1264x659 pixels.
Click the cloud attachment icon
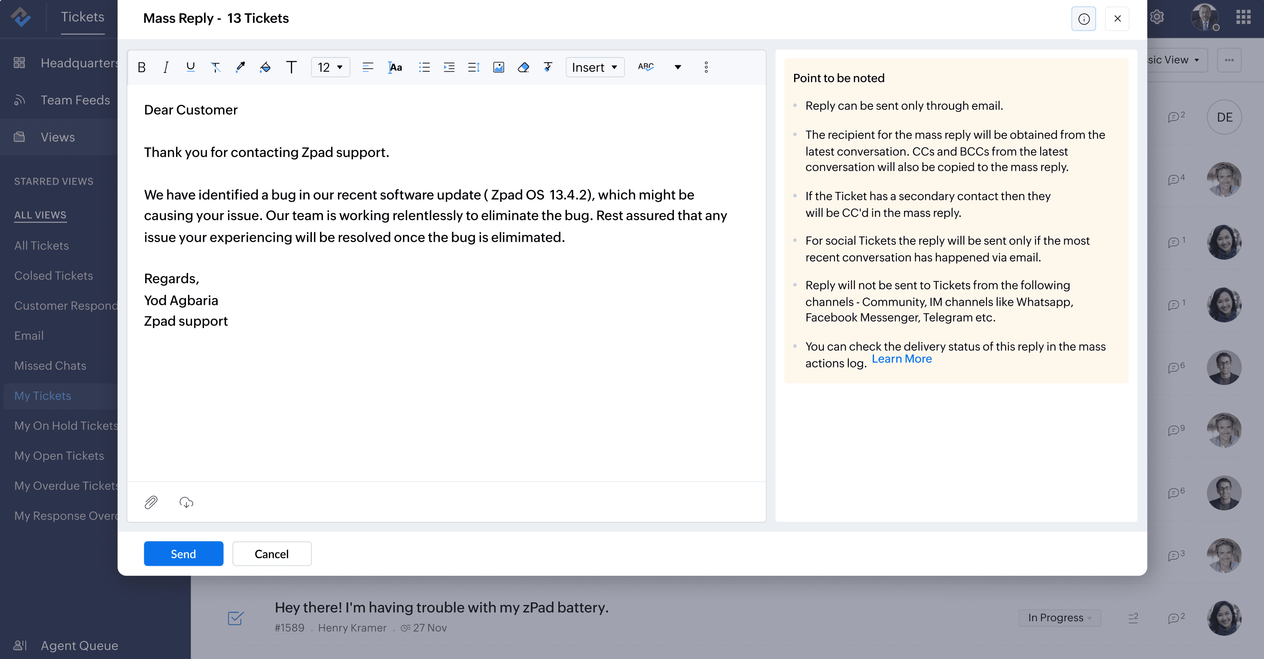pos(186,502)
